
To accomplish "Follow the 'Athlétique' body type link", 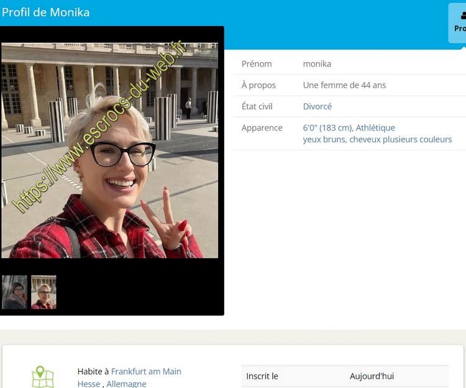I will click(375, 128).
